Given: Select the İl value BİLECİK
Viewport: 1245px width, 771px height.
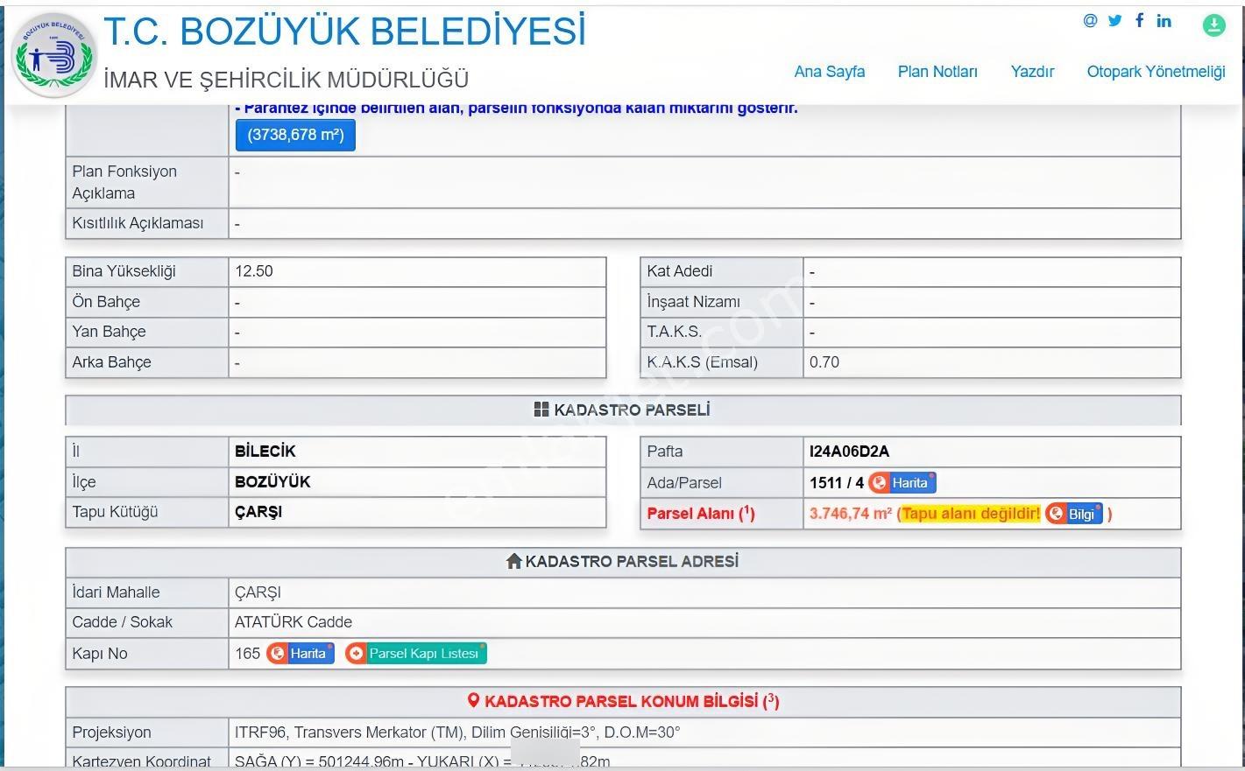Looking at the screenshot, I should [265, 452].
